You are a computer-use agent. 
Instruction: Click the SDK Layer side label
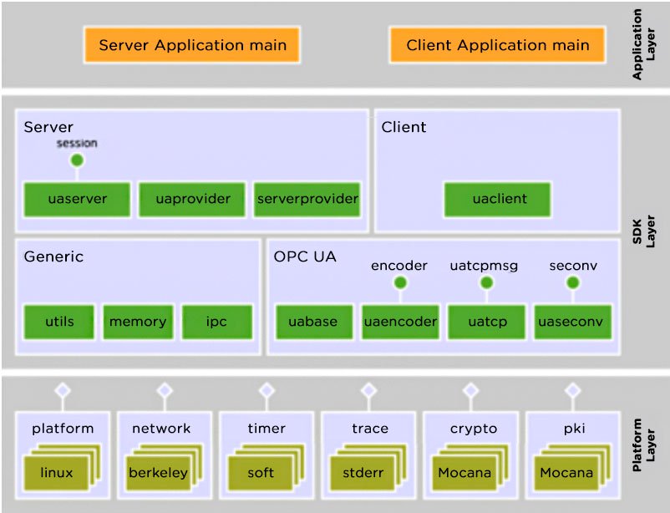[x=643, y=231]
